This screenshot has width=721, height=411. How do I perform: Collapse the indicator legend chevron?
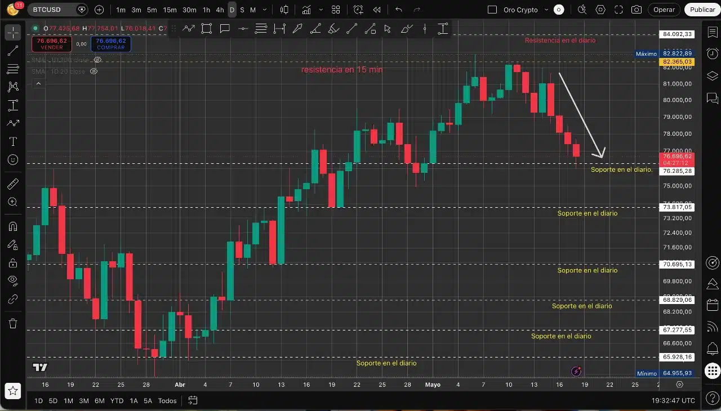click(38, 83)
